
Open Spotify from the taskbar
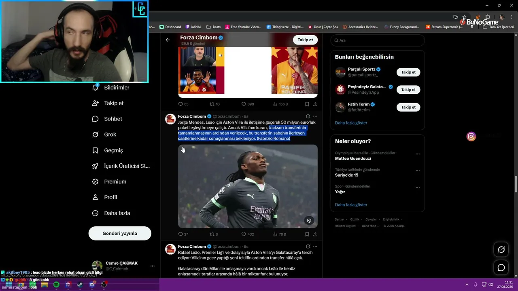(56, 285)
